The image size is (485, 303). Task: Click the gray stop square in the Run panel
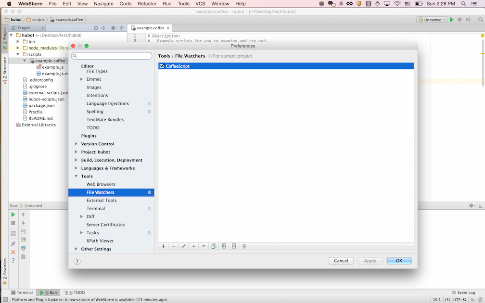(13, 223)
